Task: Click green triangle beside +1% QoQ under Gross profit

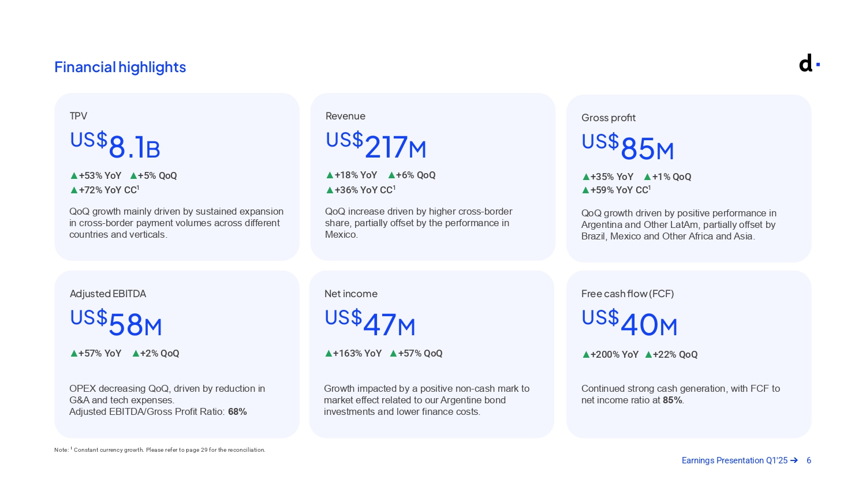Action: pyautogui.click(x=648, y=177)
